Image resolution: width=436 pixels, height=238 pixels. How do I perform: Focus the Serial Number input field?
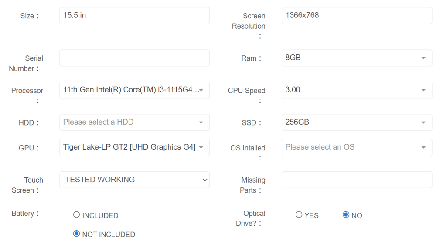click(x=134, y=58)
